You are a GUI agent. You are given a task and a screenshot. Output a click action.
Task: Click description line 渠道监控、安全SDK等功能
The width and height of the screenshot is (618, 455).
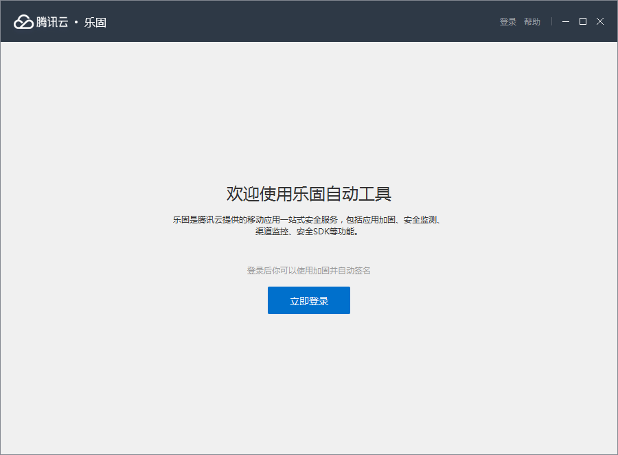[307, 231]
